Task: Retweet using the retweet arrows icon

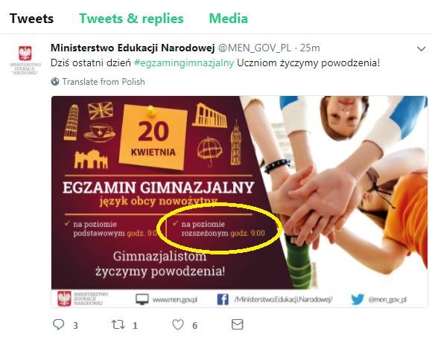Action: click(x=118, y=324)
